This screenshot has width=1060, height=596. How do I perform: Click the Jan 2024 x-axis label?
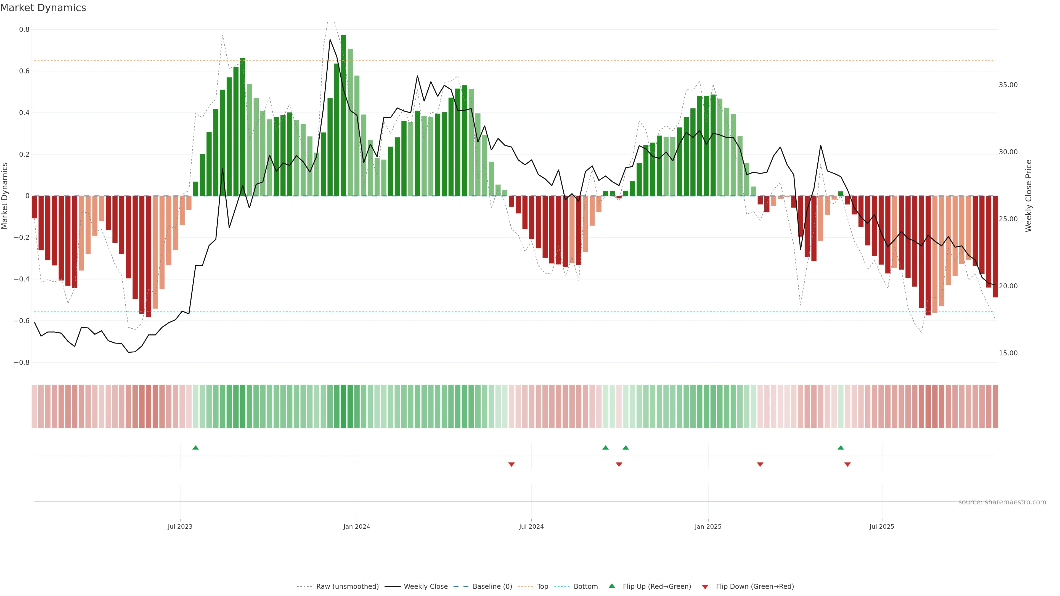pos(357,526)
